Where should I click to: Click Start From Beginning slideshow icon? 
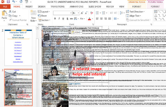[26, 2]
